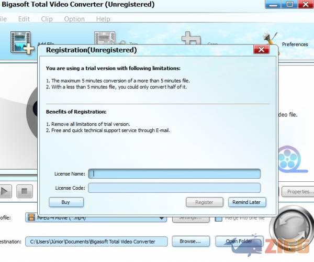Open the Edit menu
Image resolution: width=314 pixels, height=262 pixels.
point(24,19)
